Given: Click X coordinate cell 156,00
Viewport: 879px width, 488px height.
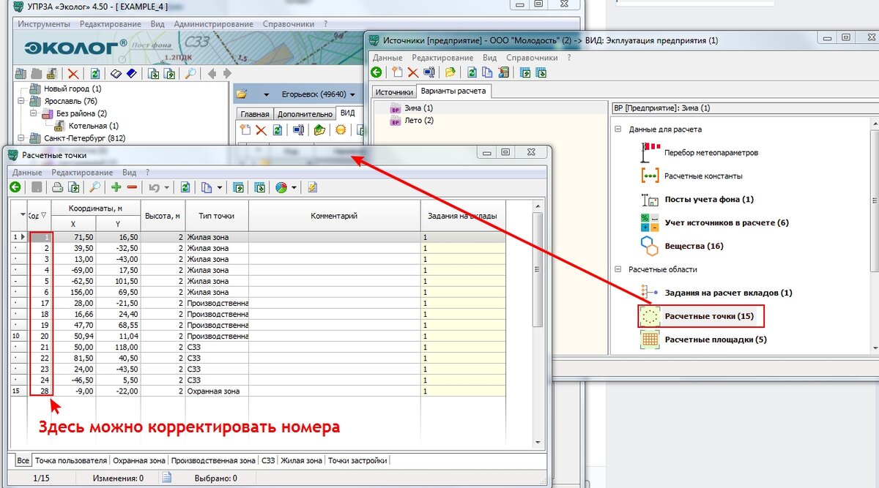Looking at the screenshot, I should [73, 292].
